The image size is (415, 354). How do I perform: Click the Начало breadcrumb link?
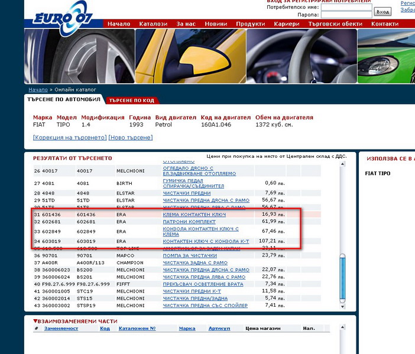click(x=38, y=89)
